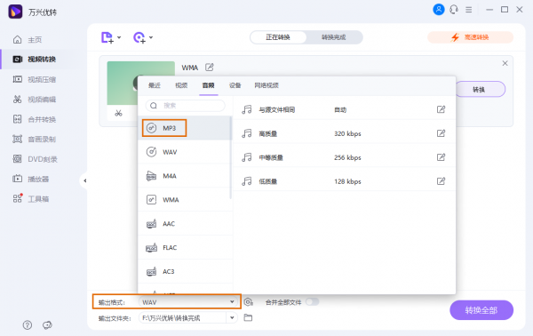Screen dimensions: 533x336
Task: Click the 高速转换 button
Action: tap(470, 37)
